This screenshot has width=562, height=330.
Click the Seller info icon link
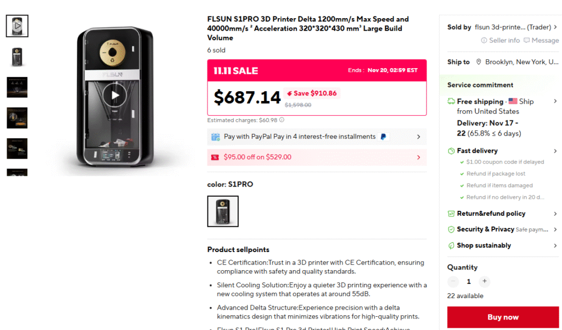(x=484, y=41)
